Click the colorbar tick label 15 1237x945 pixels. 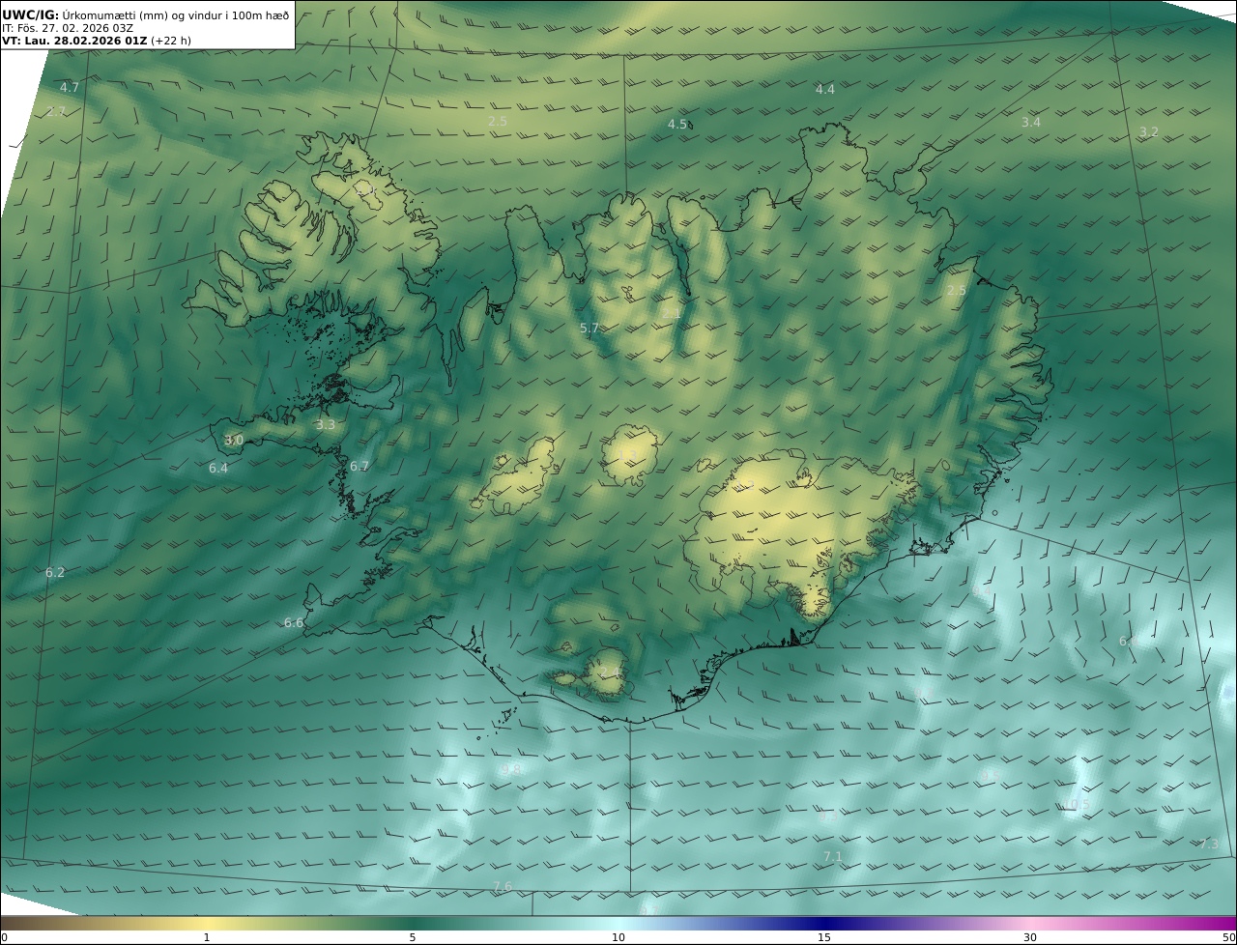[824, 938]
